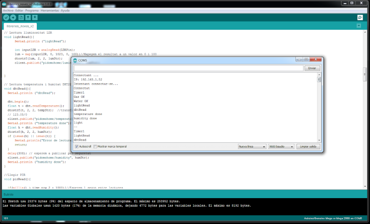The width and height of the screenshot is (370, 224).
Task: Click the Save sketch down-arrow icon
Action: click(x=35, y=17)
